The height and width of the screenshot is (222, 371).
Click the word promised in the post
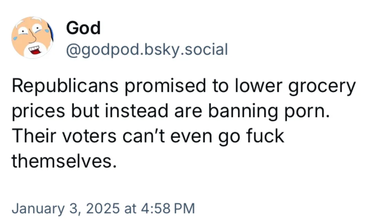165,87
